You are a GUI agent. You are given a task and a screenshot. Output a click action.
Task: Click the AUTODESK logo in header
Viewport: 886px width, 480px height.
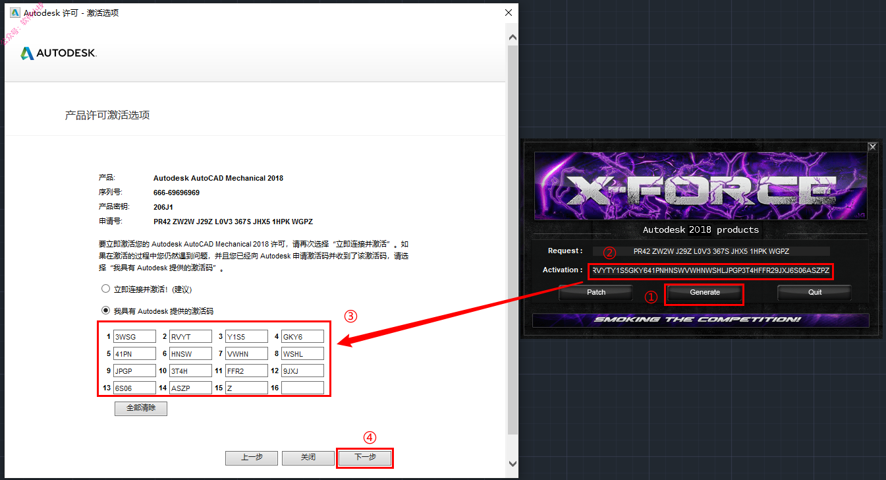pos(59,53)
